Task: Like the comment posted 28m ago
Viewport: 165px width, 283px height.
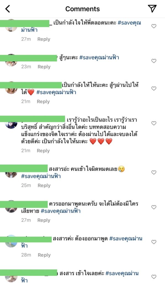Action: [x=154, y=242]
